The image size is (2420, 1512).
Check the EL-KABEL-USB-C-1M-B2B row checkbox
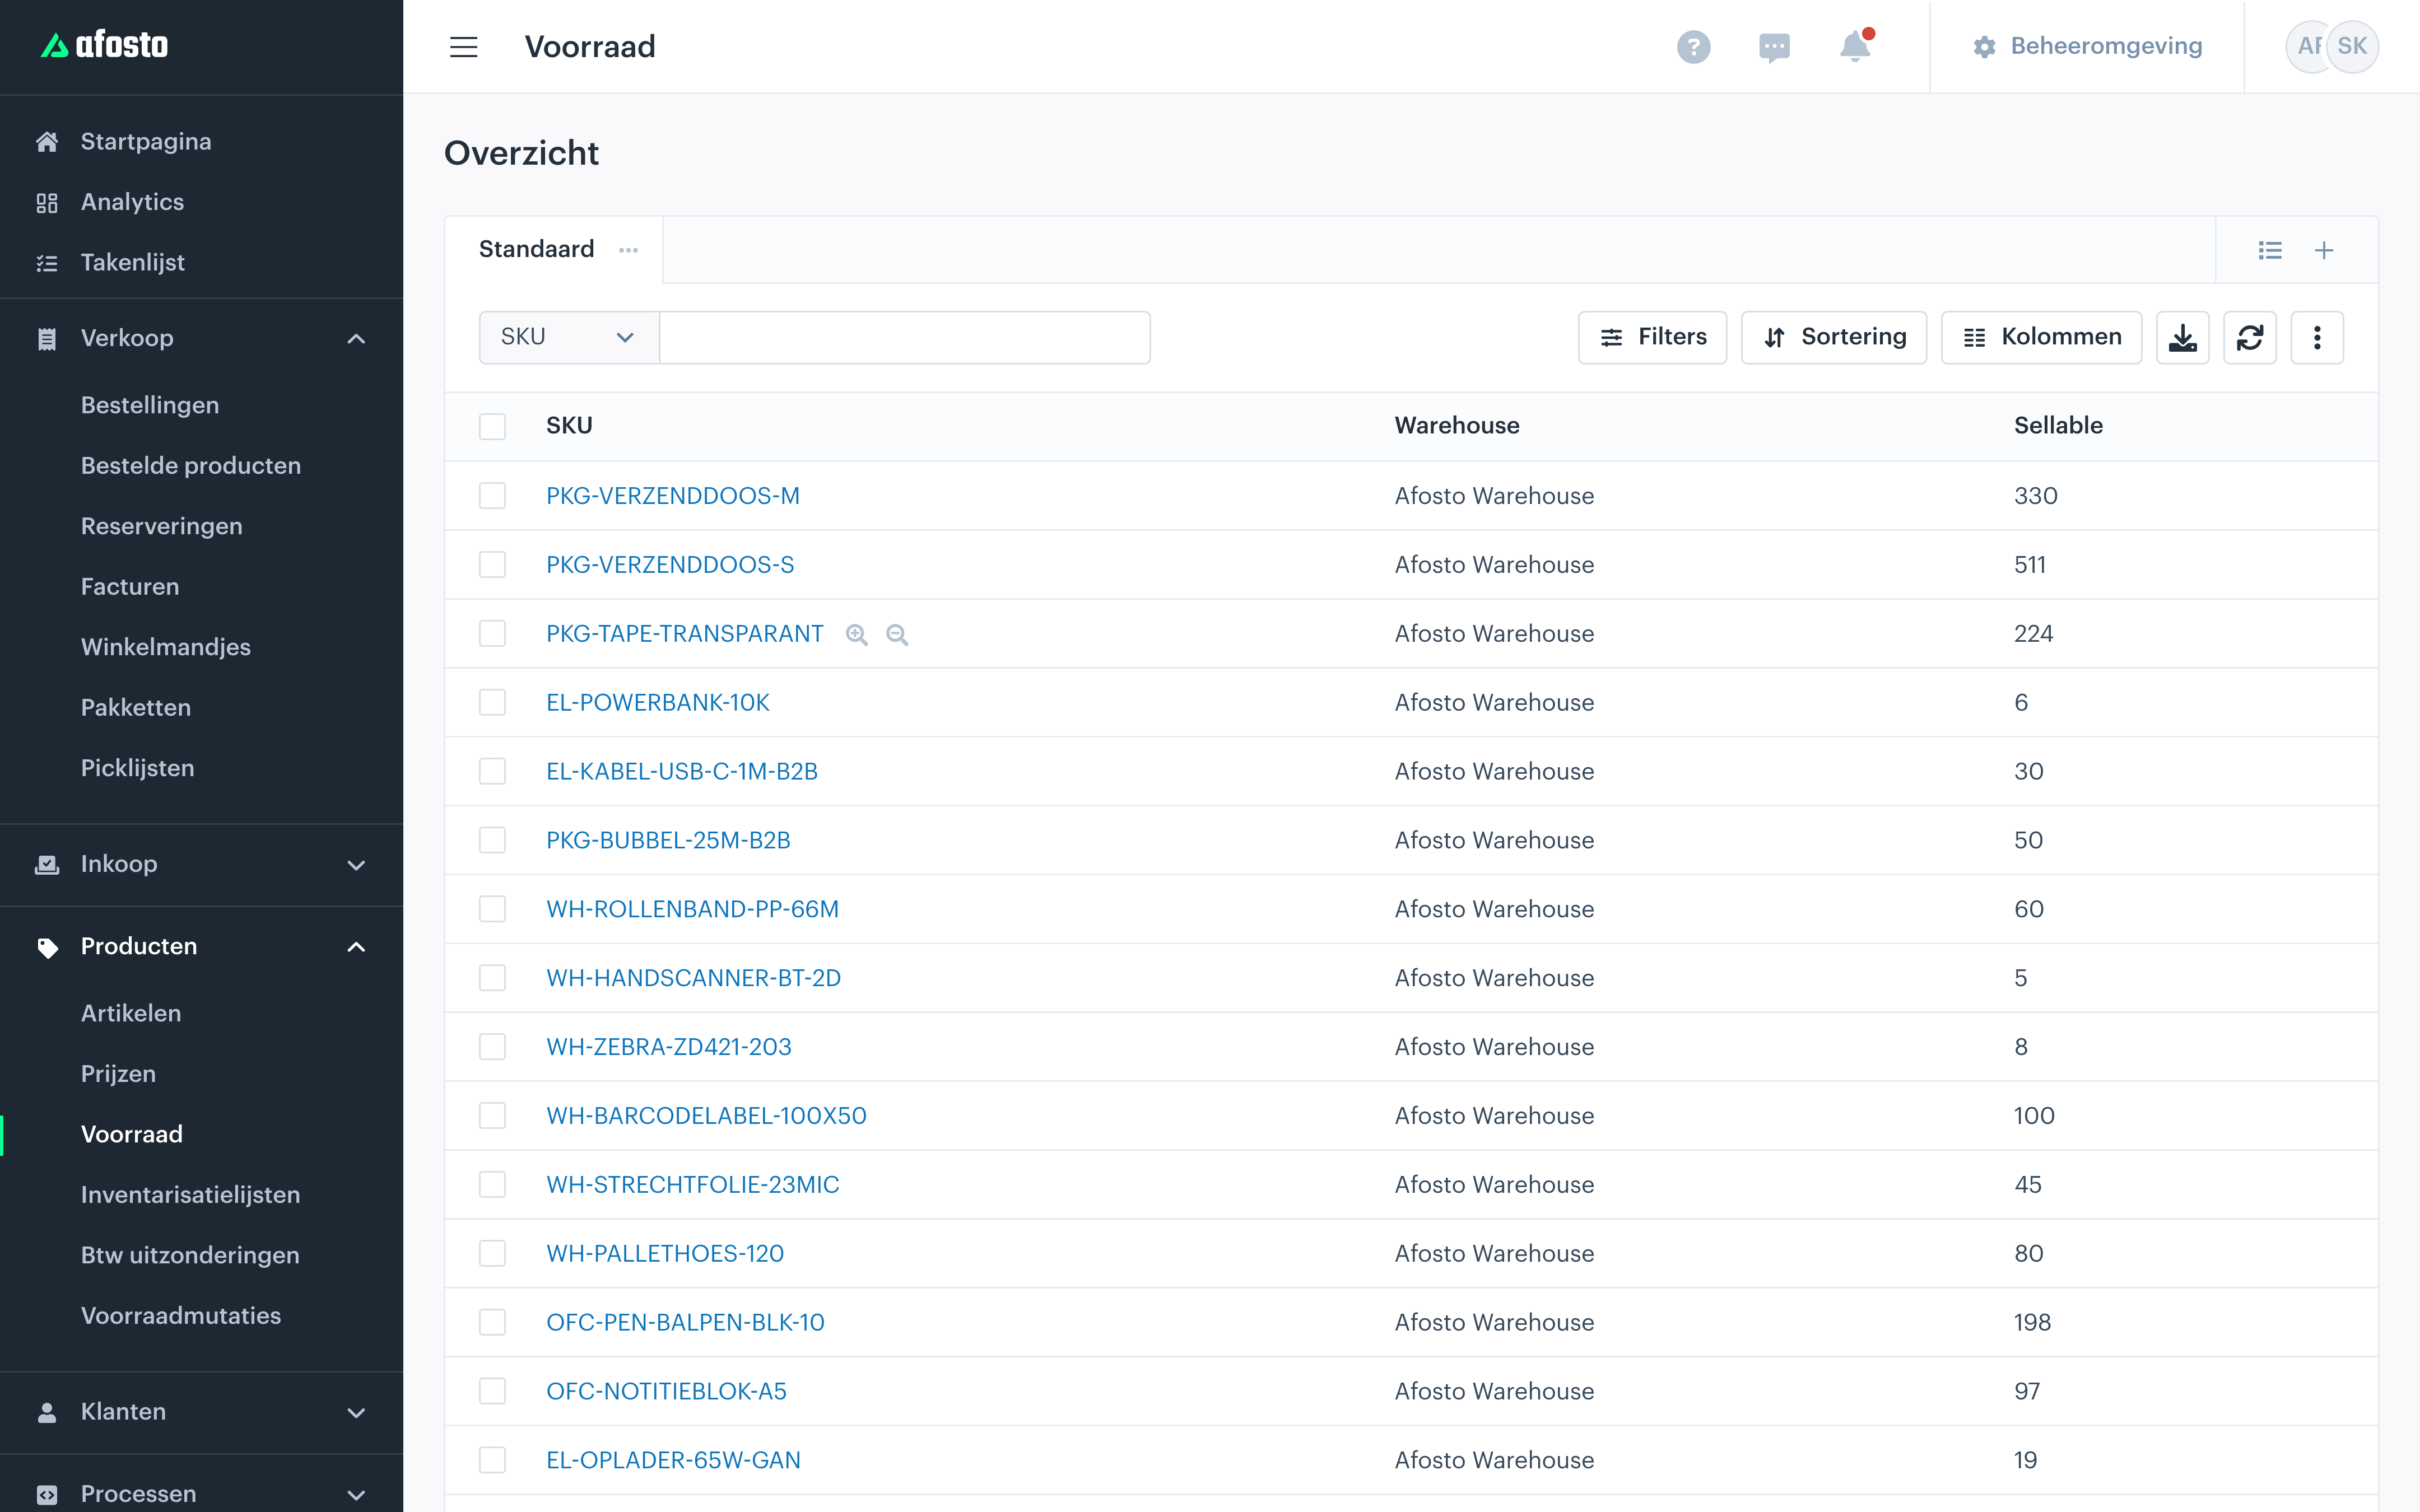492,772
